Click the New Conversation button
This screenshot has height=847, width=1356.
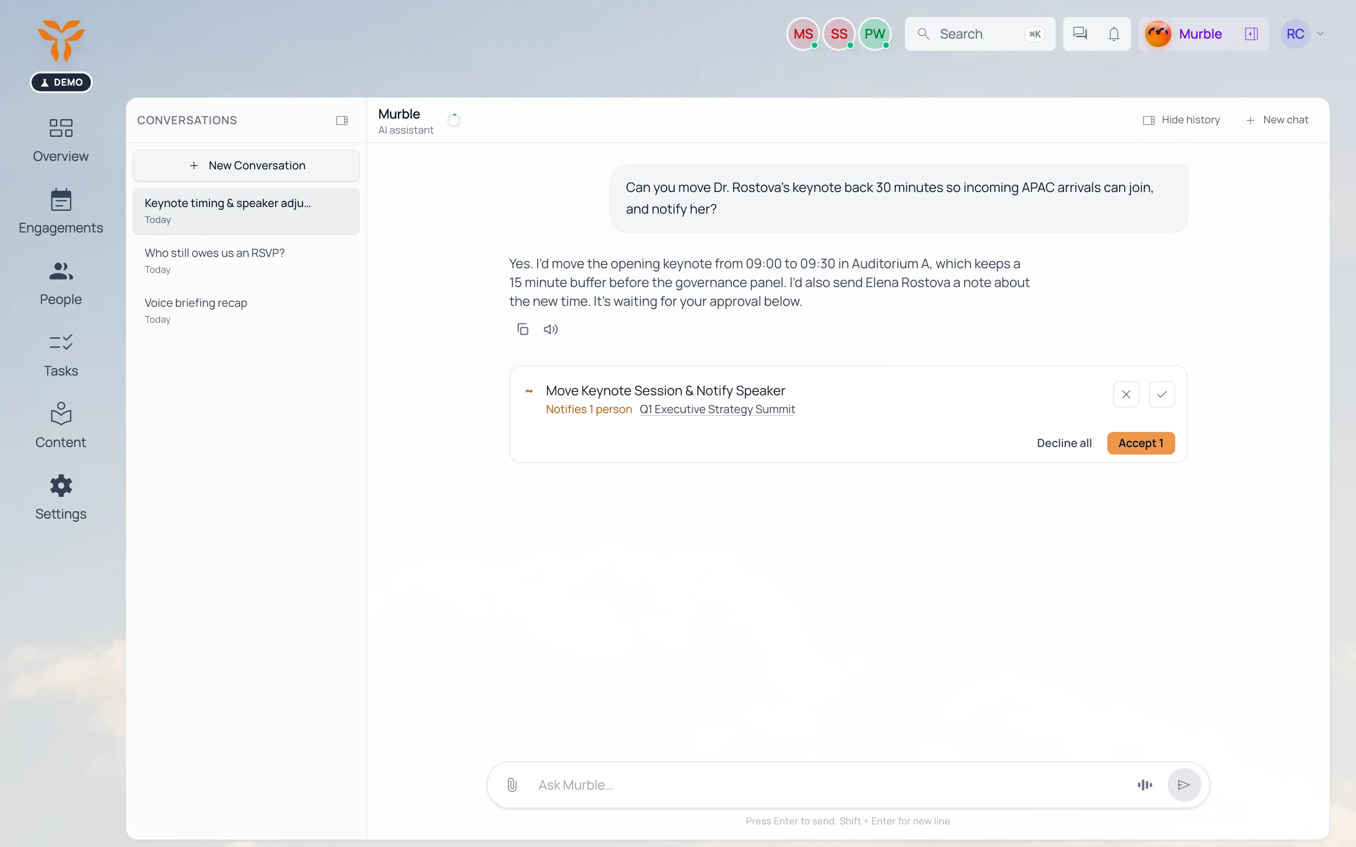click(x=246, y=165)
